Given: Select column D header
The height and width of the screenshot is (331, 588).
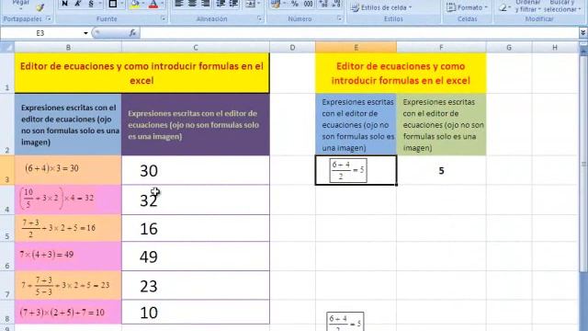Looking at the screenshot, I should click(x=292, y=47).
